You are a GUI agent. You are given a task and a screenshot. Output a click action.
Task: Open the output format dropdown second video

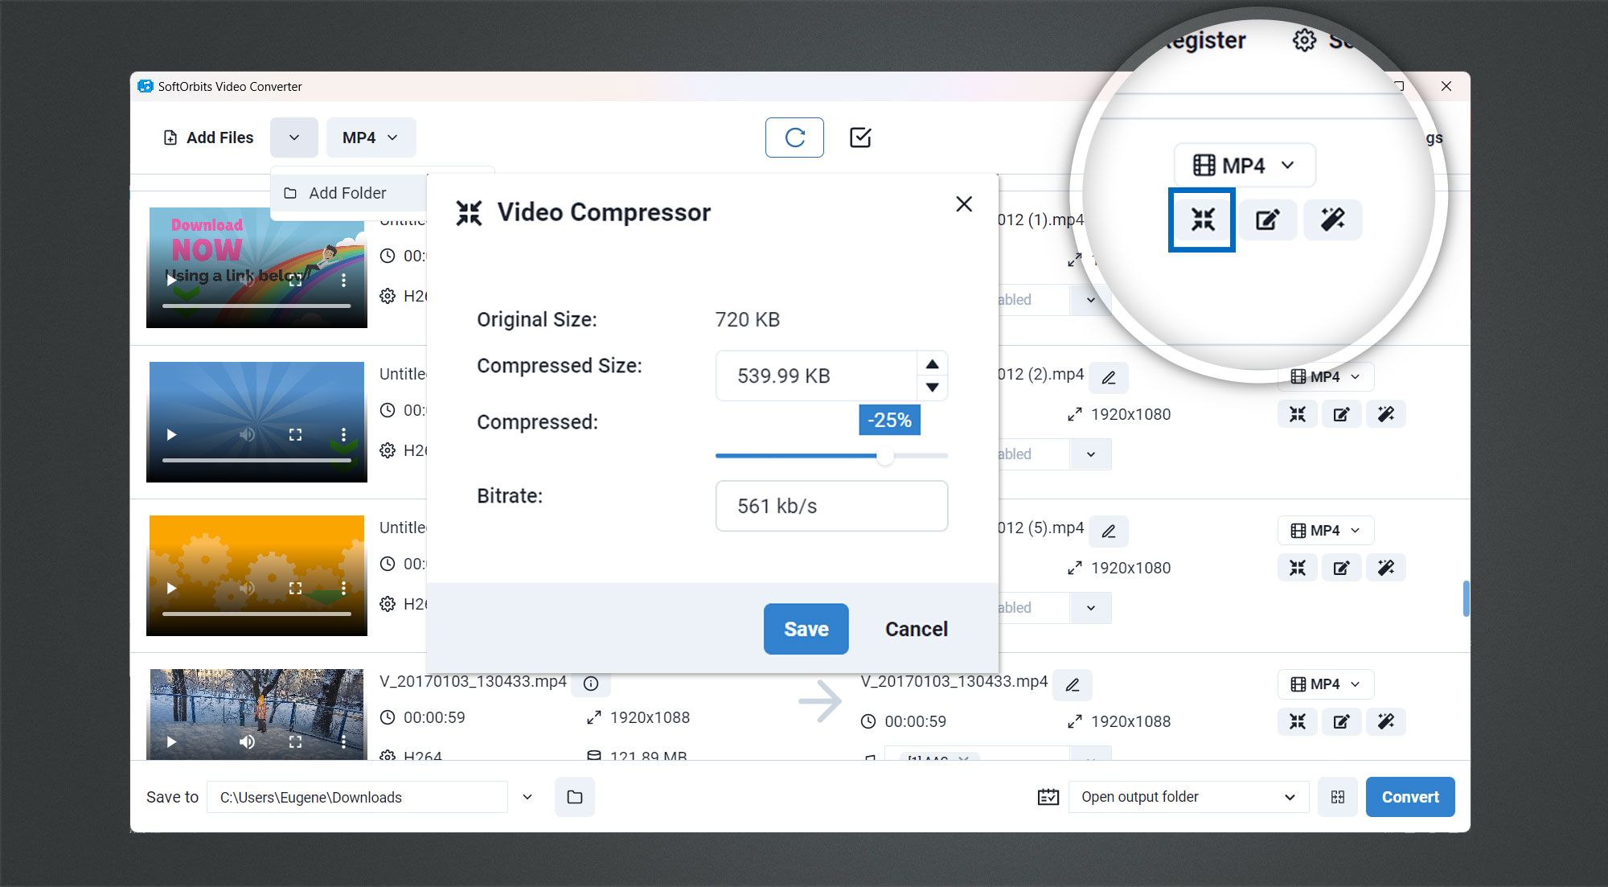coord(1325,377)
